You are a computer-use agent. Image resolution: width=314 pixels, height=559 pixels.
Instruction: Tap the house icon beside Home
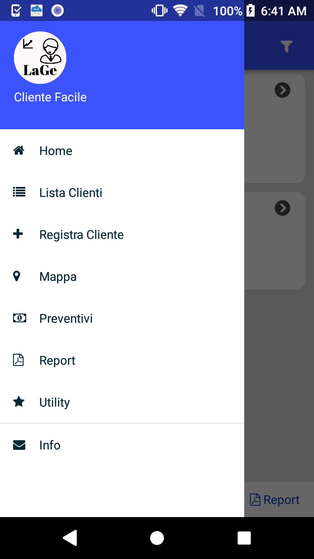click(x=19, y=151)
